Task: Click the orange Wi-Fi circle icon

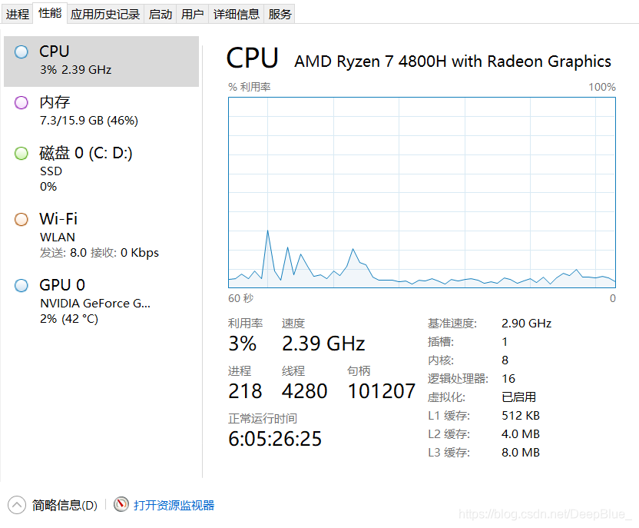Action: [22, 219]
